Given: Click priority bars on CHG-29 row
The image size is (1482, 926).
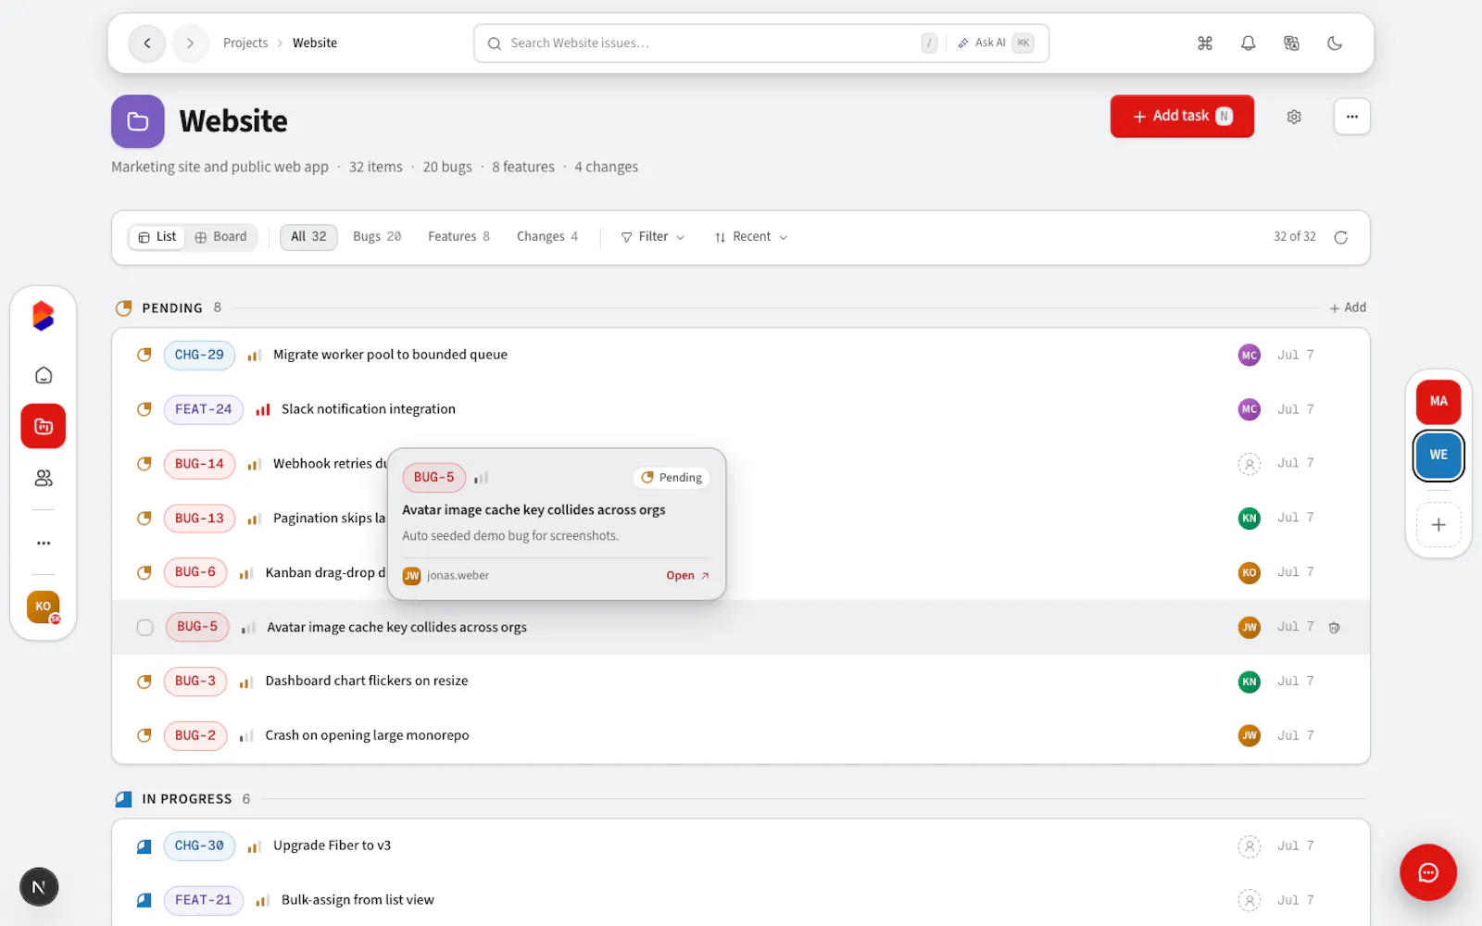Looking at the screenshot, I should 254,356.
